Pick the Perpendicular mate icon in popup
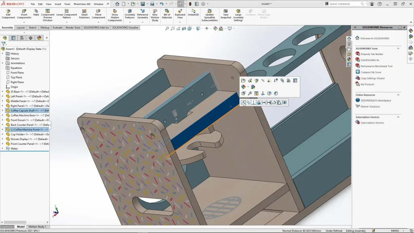The width and height of the screenshot is (414, 233). pyautogui.click(x=254, y=102)
